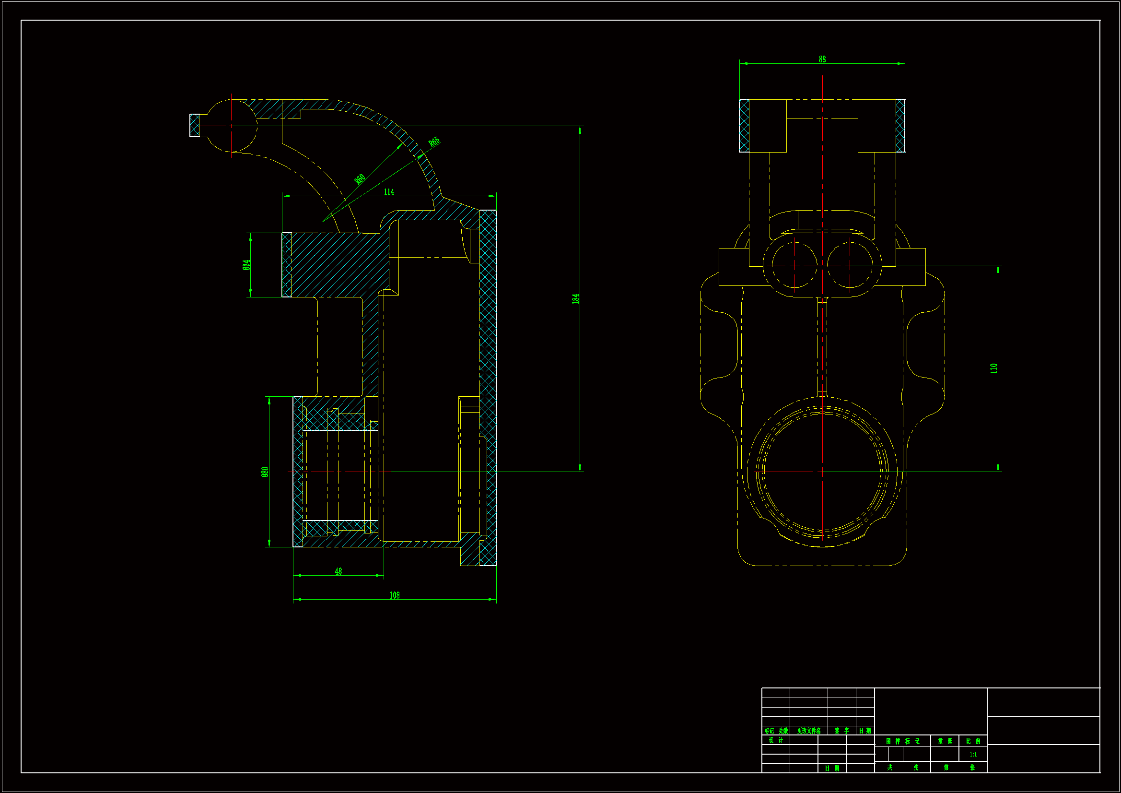This screenshot has width=1121, height=793.
Task: Click the 88 top dimension in right view
Action: (822, 59)
